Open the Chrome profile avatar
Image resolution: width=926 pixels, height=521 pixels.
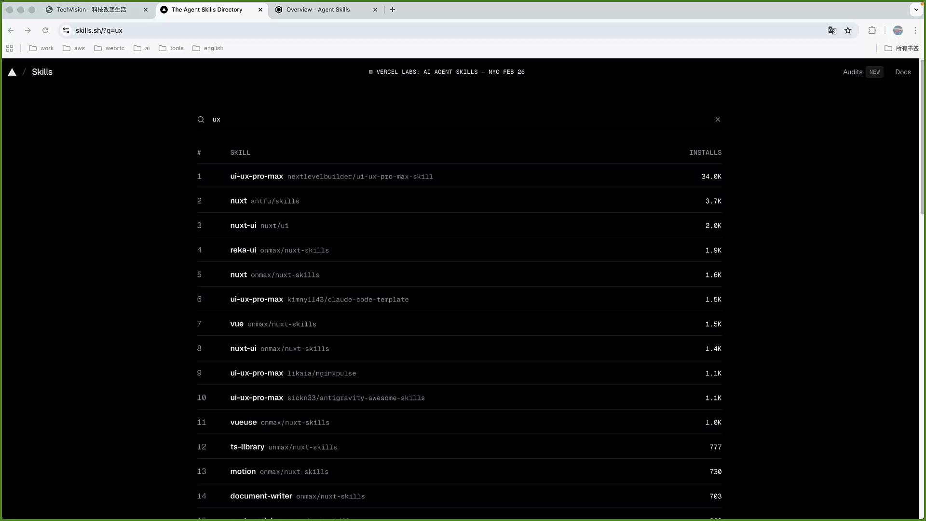[x=898, y=30]
